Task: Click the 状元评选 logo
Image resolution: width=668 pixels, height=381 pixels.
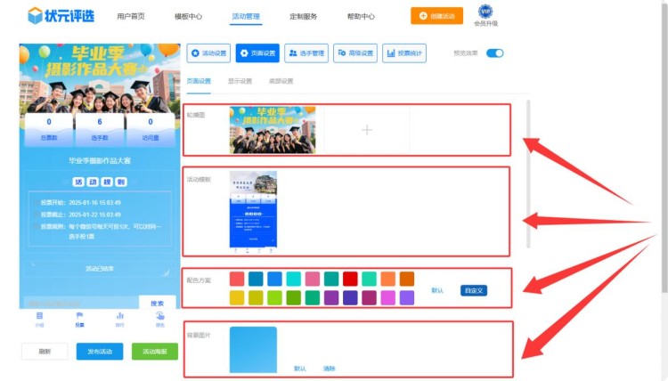Action: [x=60, y=15]
